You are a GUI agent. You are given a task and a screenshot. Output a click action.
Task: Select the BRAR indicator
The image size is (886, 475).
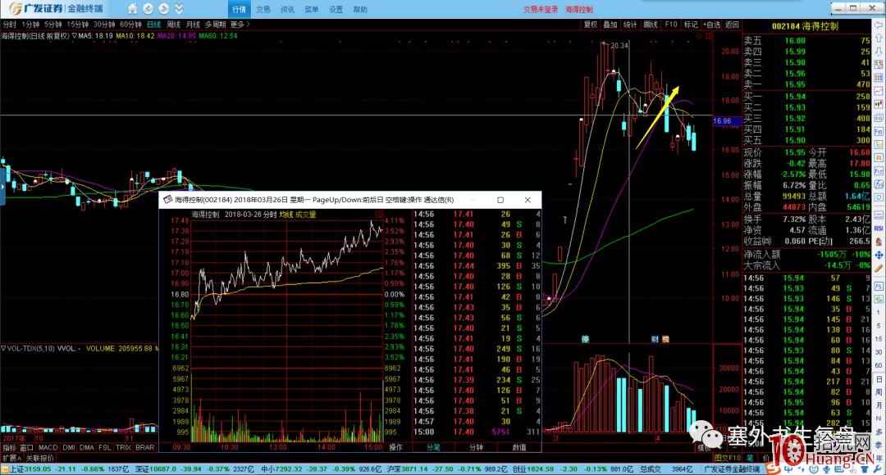pos(144,447)
